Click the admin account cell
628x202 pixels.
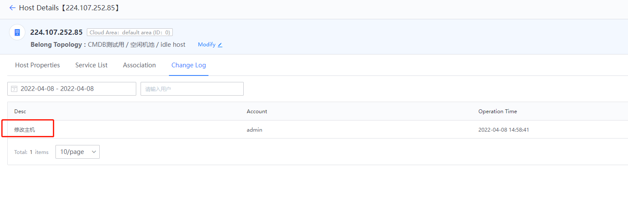click(254, 130)
